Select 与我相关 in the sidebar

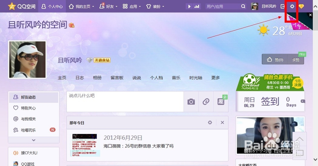tap(34, 119)
